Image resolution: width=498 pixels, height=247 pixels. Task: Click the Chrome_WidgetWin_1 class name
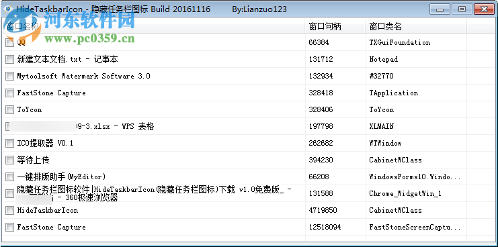click(405, 194)
